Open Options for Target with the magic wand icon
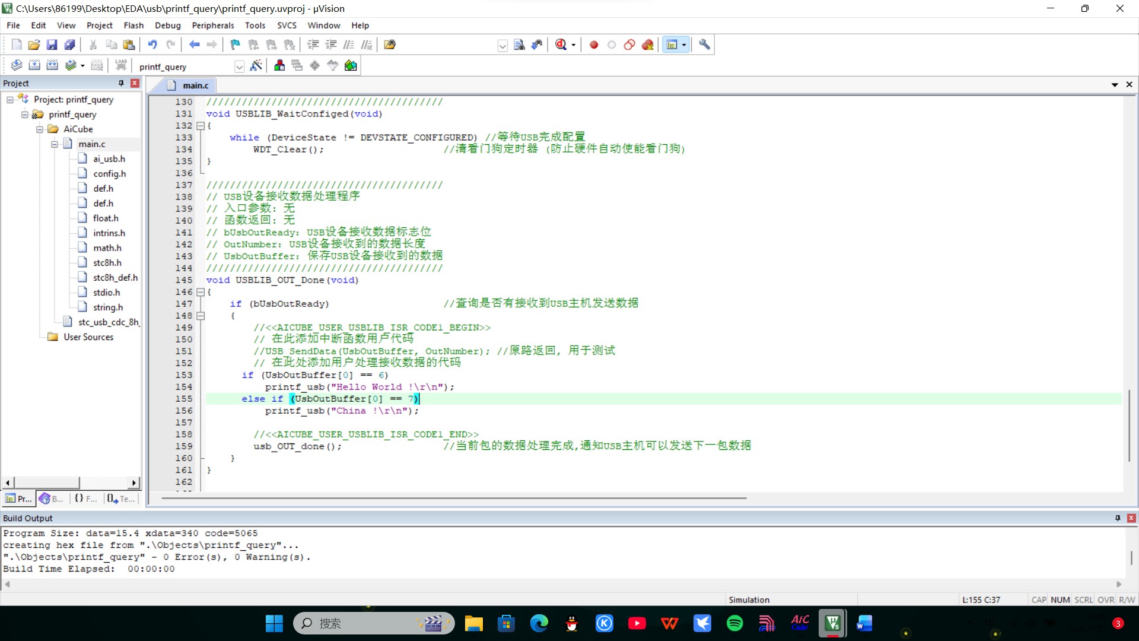Viewport: 1139px width, 641px height. click(x=256, y=66)
